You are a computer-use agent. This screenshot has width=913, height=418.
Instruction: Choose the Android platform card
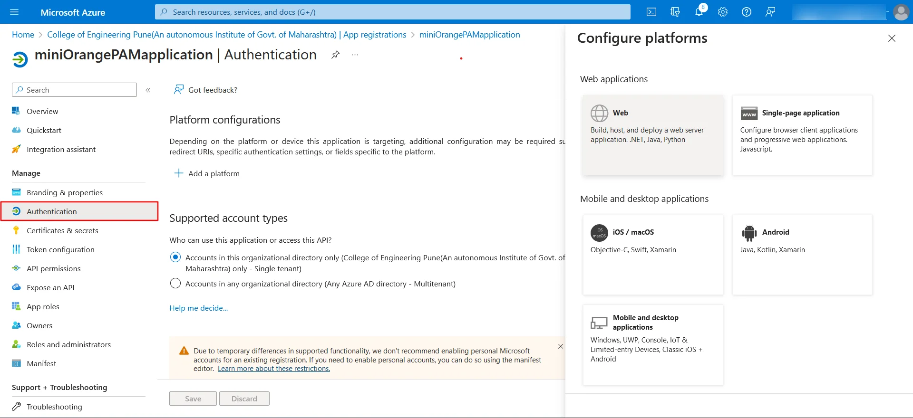tap(803, 255)
